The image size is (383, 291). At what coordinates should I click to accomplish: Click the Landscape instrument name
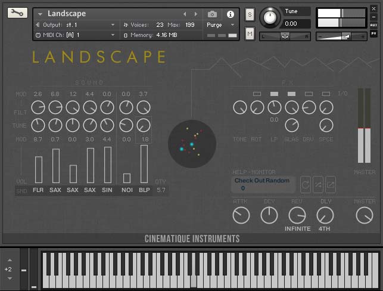pyautogui.click(x=67, y=14)
